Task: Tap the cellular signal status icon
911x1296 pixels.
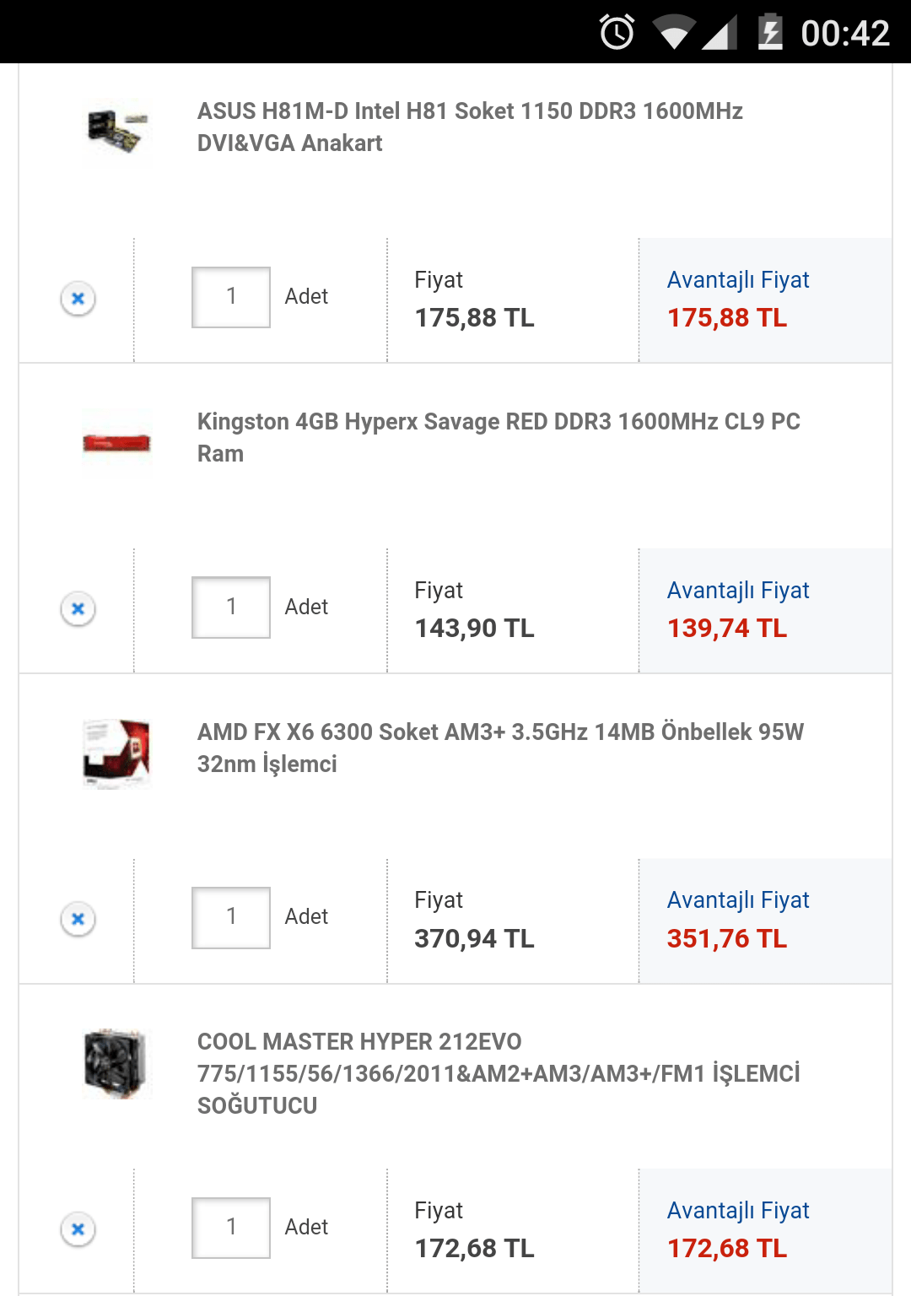Action: coord(720,34)
